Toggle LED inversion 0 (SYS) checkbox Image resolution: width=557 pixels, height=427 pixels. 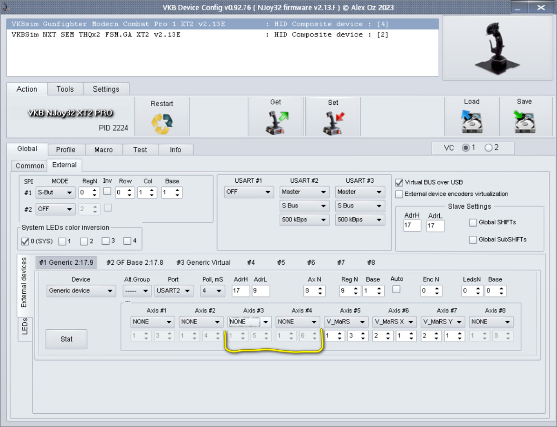(25, 241)
